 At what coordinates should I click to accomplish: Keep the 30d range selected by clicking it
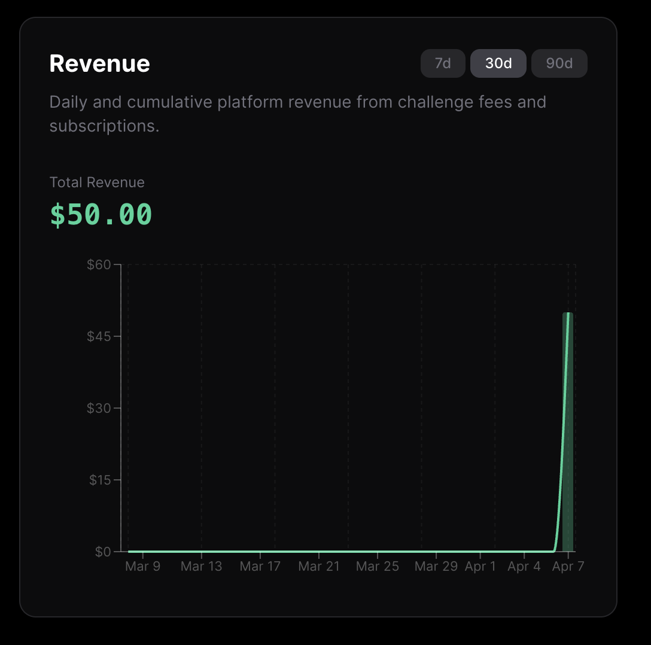tap(498, 63)
